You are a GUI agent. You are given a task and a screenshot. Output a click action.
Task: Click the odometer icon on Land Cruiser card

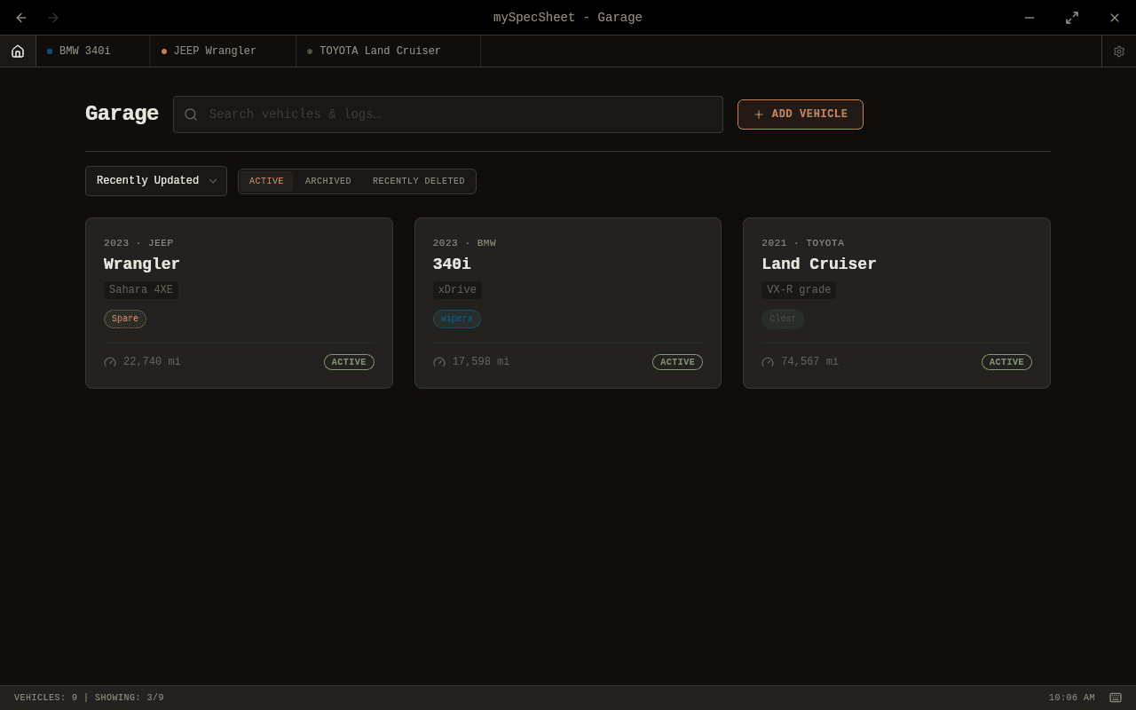(x=767, y=361)
